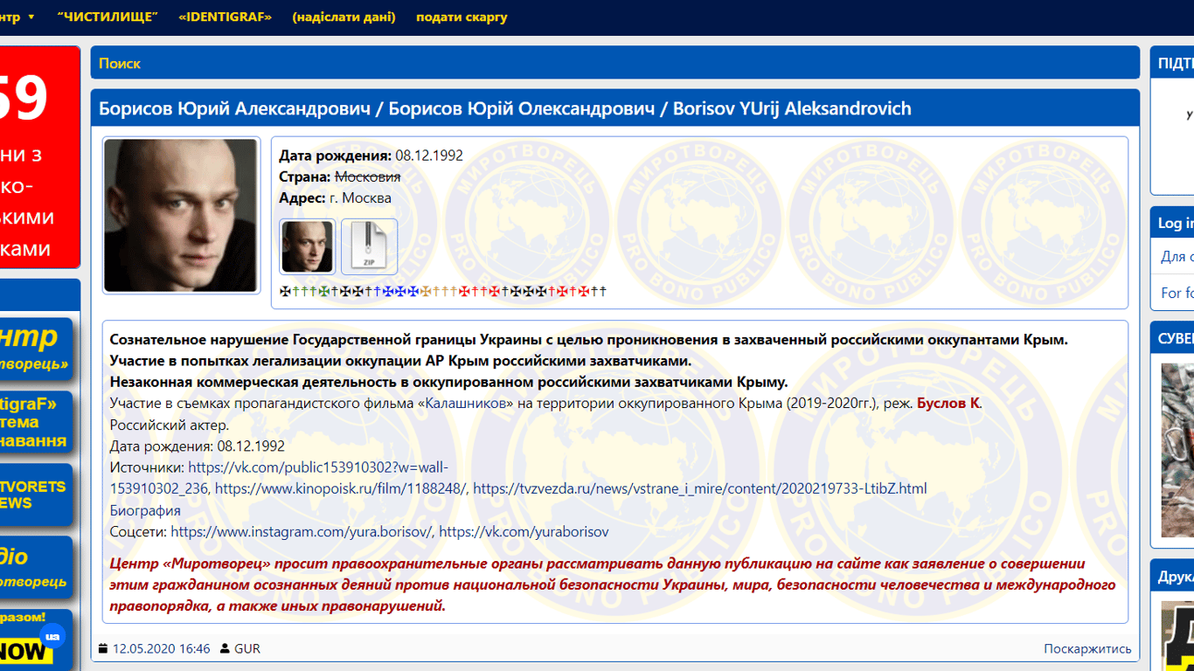Open the kinopoisk.ru film link
The height and width of the screenshot is (671, 1194).
(x=341, y=488)
